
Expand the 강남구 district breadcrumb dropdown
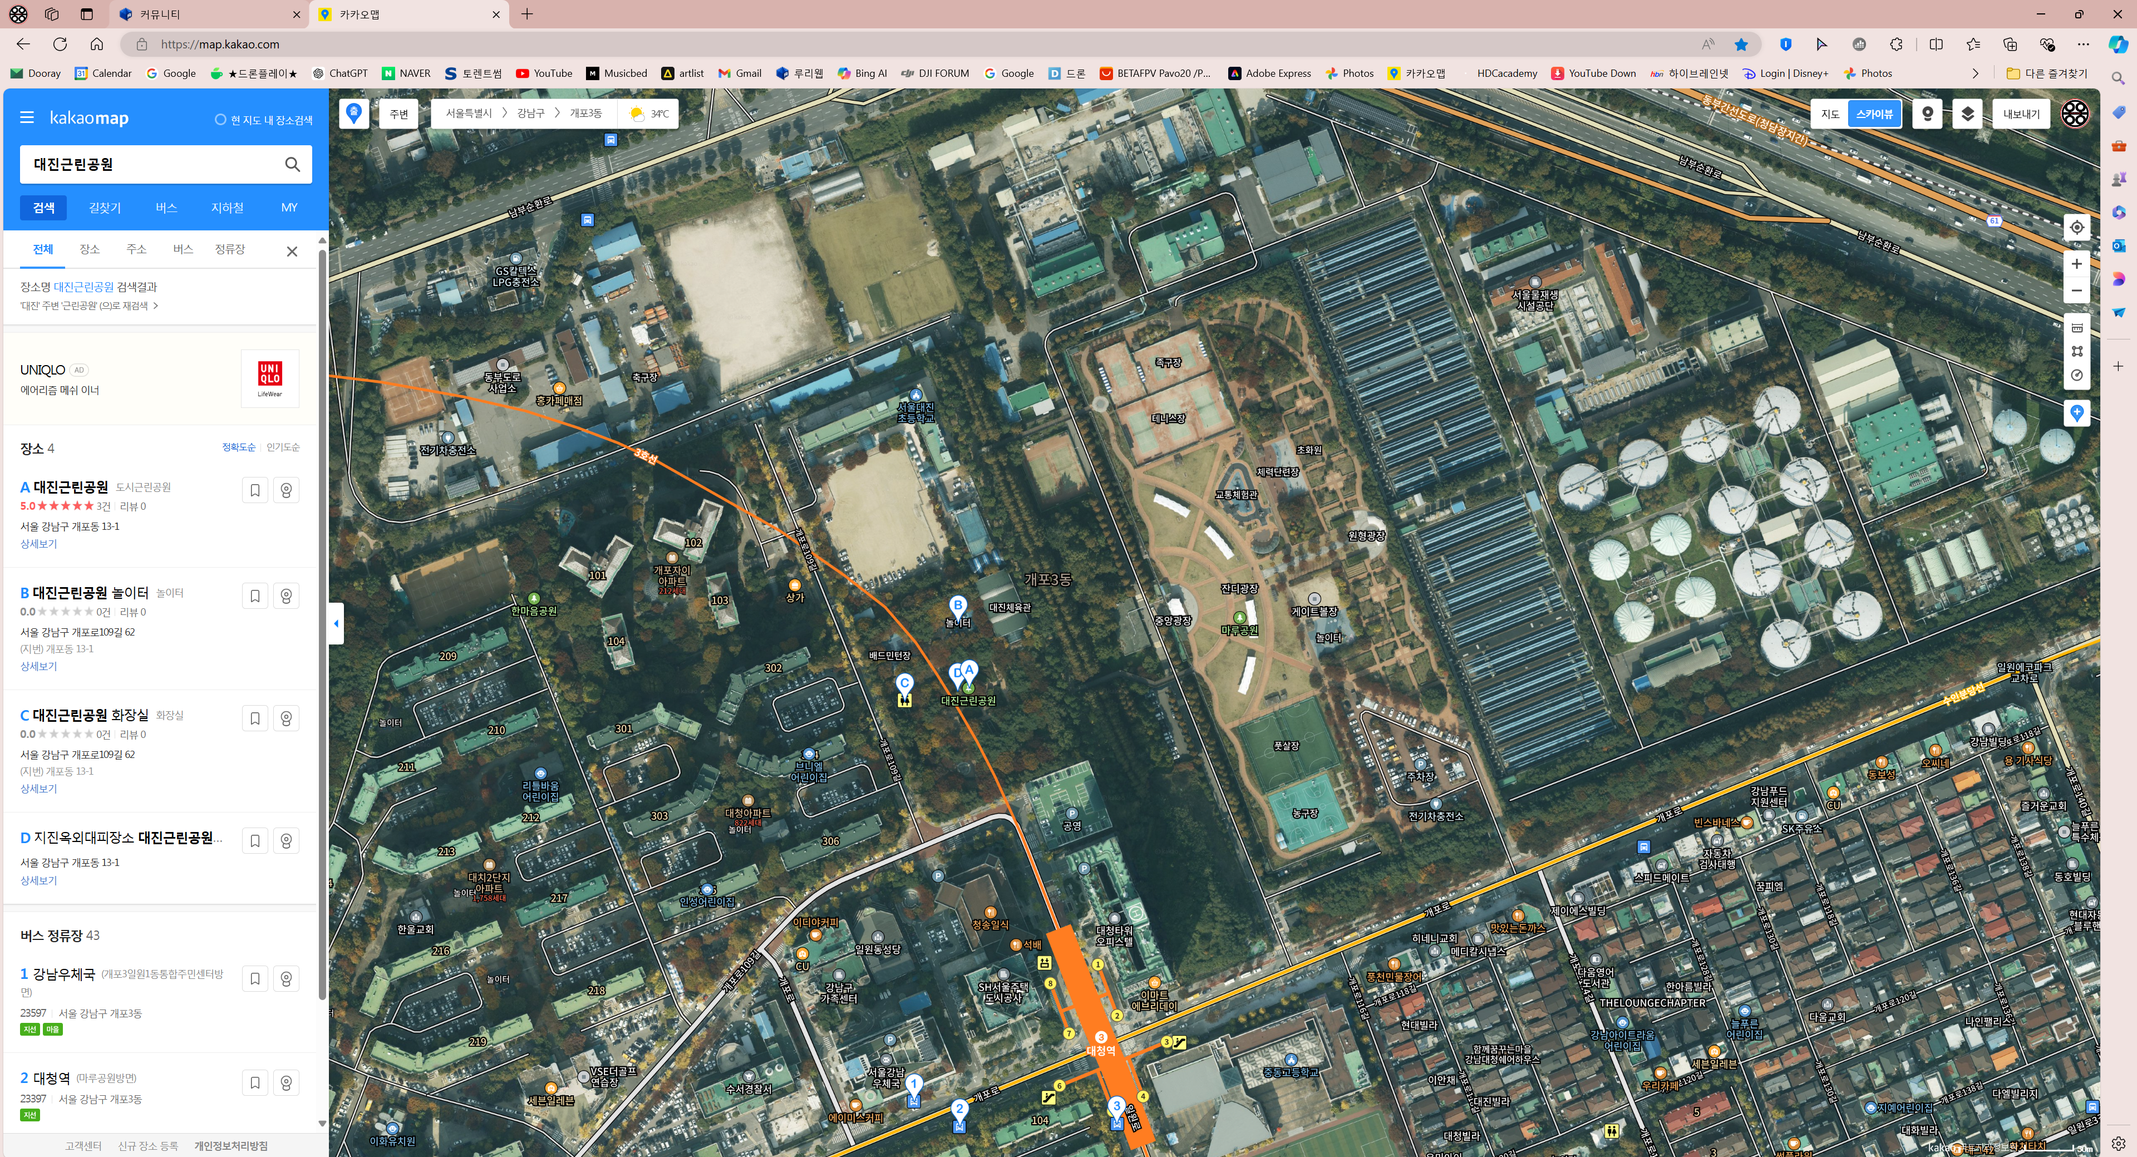coord(530,113)
